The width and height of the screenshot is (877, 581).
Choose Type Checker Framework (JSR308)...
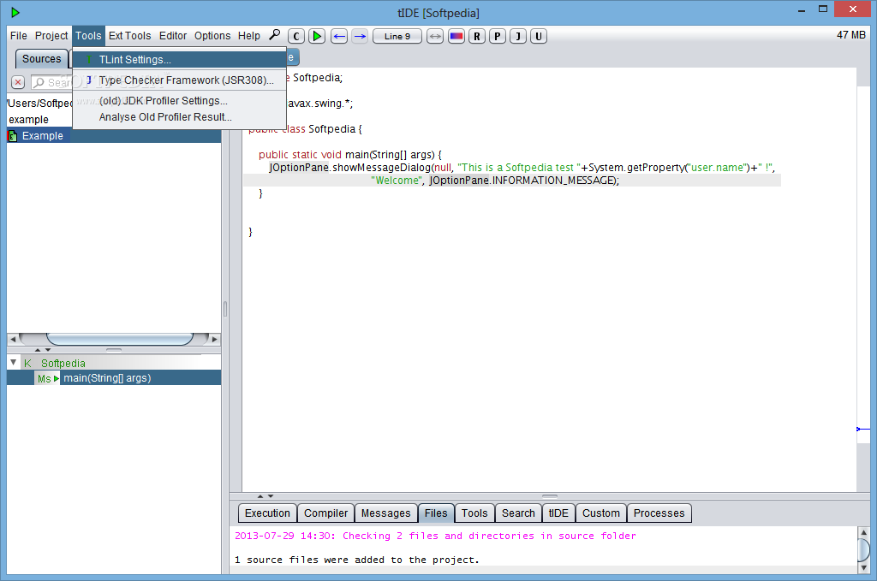click(180, 80)
